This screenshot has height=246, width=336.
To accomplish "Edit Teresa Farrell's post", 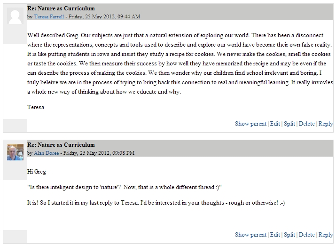I will pos(275,124).
